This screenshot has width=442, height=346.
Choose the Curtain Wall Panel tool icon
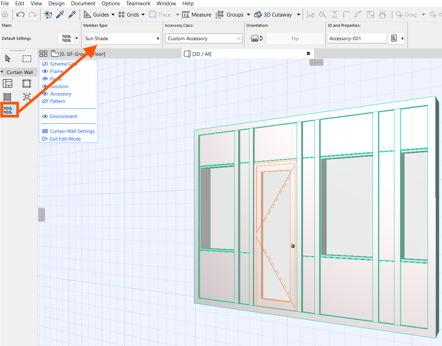click(x=7, y=97)
